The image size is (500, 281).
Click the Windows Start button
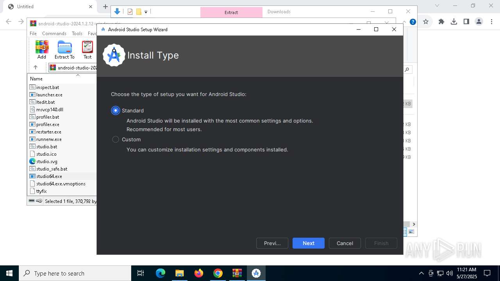(x=9, y=273)
